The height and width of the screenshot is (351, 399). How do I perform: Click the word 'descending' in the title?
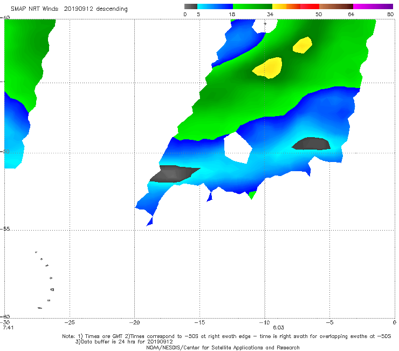tap(112, 9)
